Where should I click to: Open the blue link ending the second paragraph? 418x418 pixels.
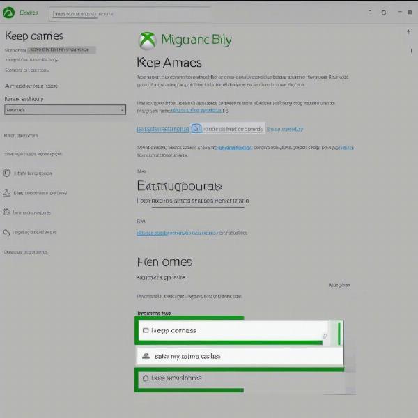coord(196,110)
